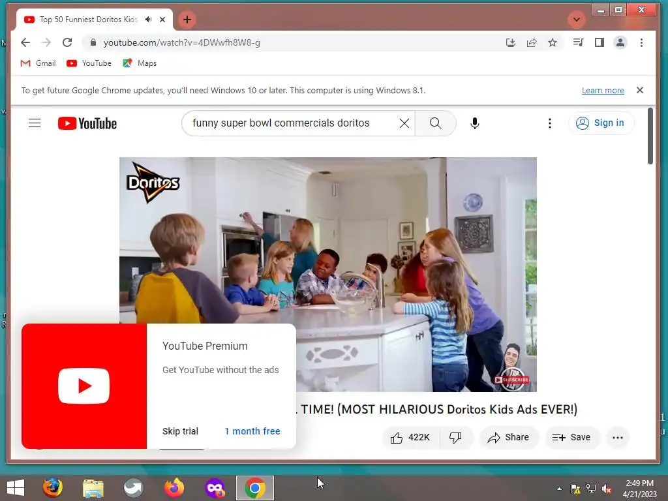Follow the Learn more link in update notice

(x=602, y=90)
